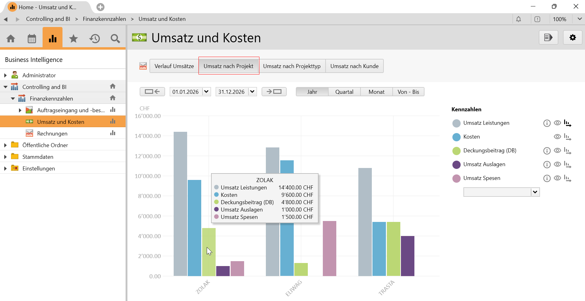585x301 pixels.
Task: Open the favorites star tab
Action: (74, 39)
